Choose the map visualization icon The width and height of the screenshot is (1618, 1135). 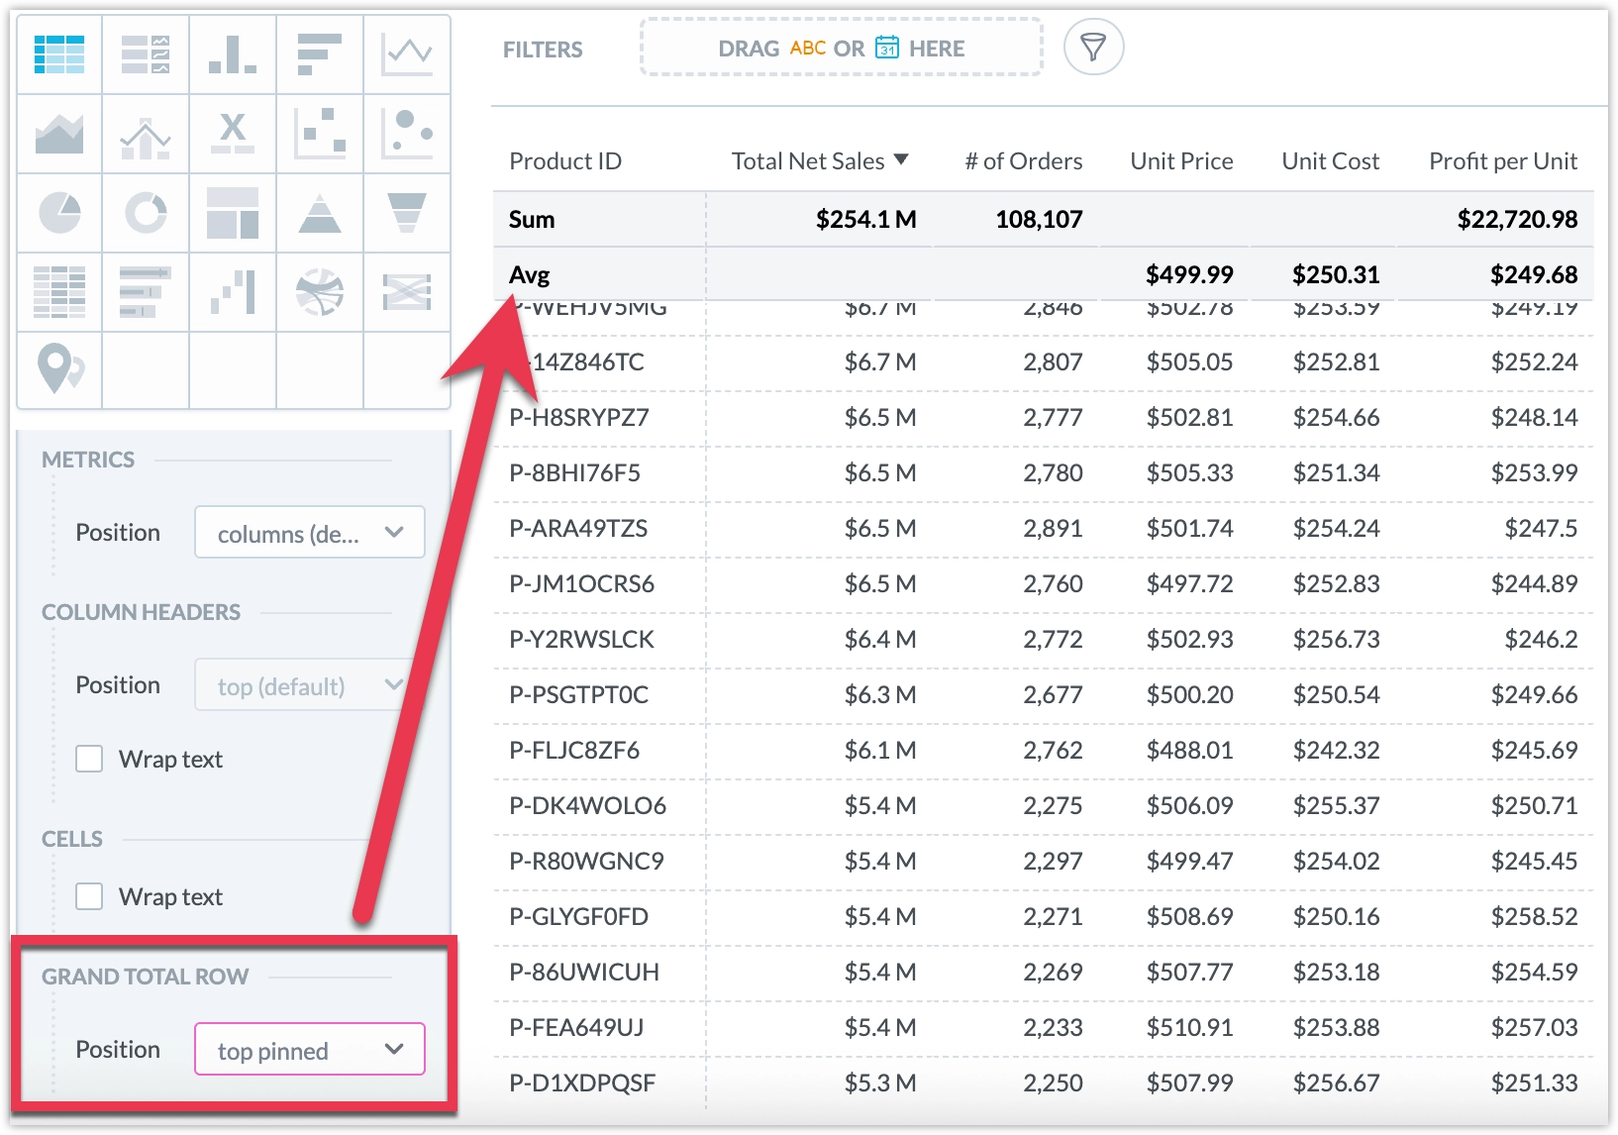(x=58, y=371)
